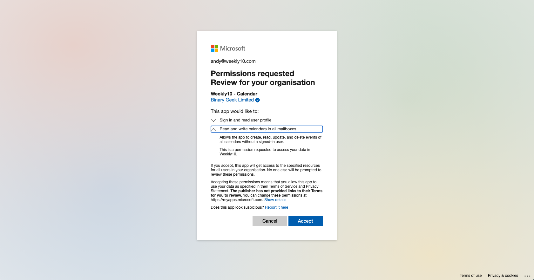Click 'This app would like to:' text
Viewport: 534px width, 280px height.
click(234, 111)
